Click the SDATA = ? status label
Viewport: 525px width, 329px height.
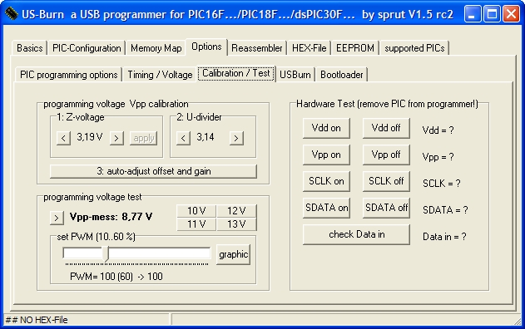pos(445,210)
